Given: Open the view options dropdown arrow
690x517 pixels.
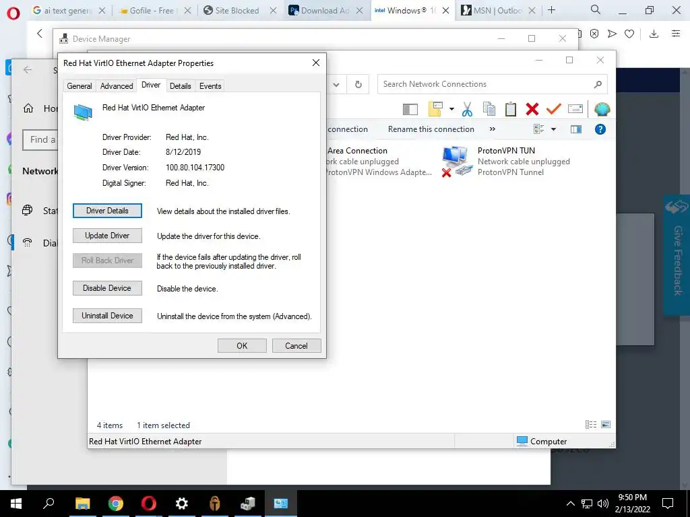Looking at the screenshot, I should (x=554, y=129).
